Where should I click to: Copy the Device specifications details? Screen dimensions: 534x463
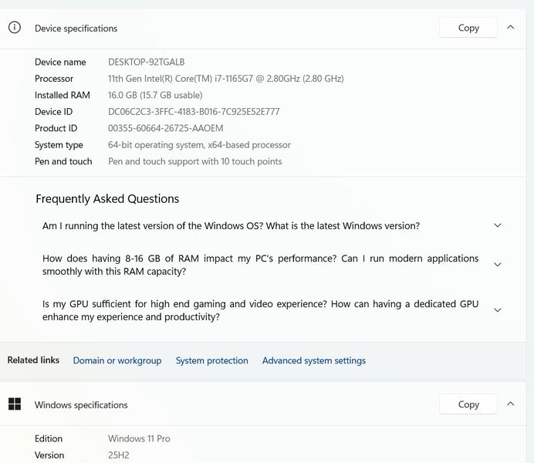(468, 28)
